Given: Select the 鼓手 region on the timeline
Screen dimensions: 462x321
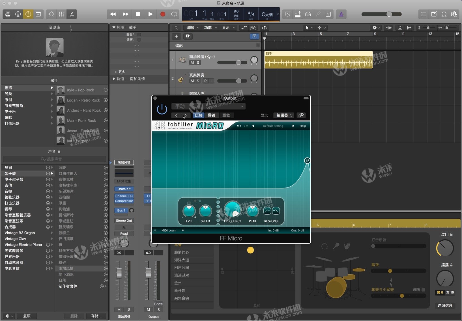Looking at the screenshot, I should pyautogui.click(x=319, y=60).
